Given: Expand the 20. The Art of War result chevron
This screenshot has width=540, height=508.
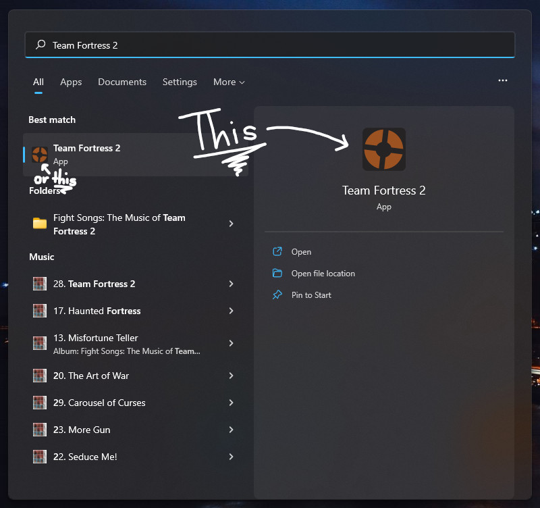Looking at the screenshot, I should [230, 376].
